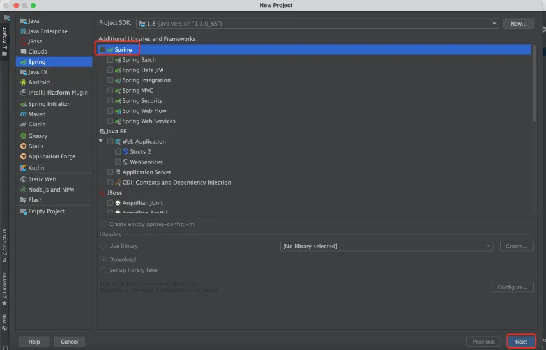Screen dimensions: 546x350
Task: Enable the Web Application checkbox
Action: [x=110, y=141]
